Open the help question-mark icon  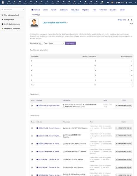[119, 2]
